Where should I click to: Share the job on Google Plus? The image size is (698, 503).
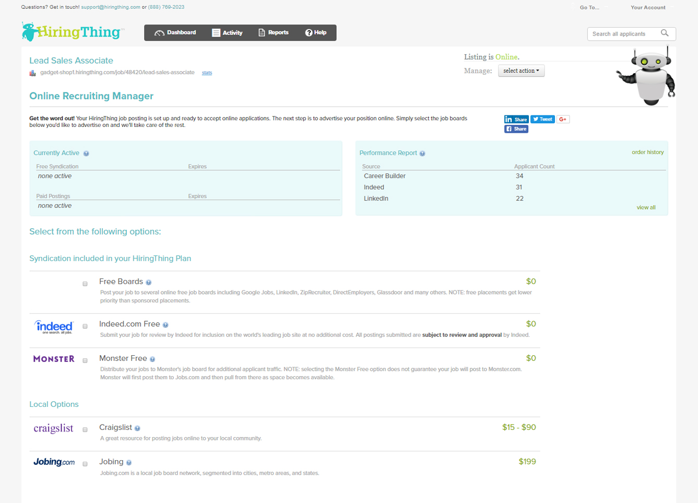click(x=563, y=119)
